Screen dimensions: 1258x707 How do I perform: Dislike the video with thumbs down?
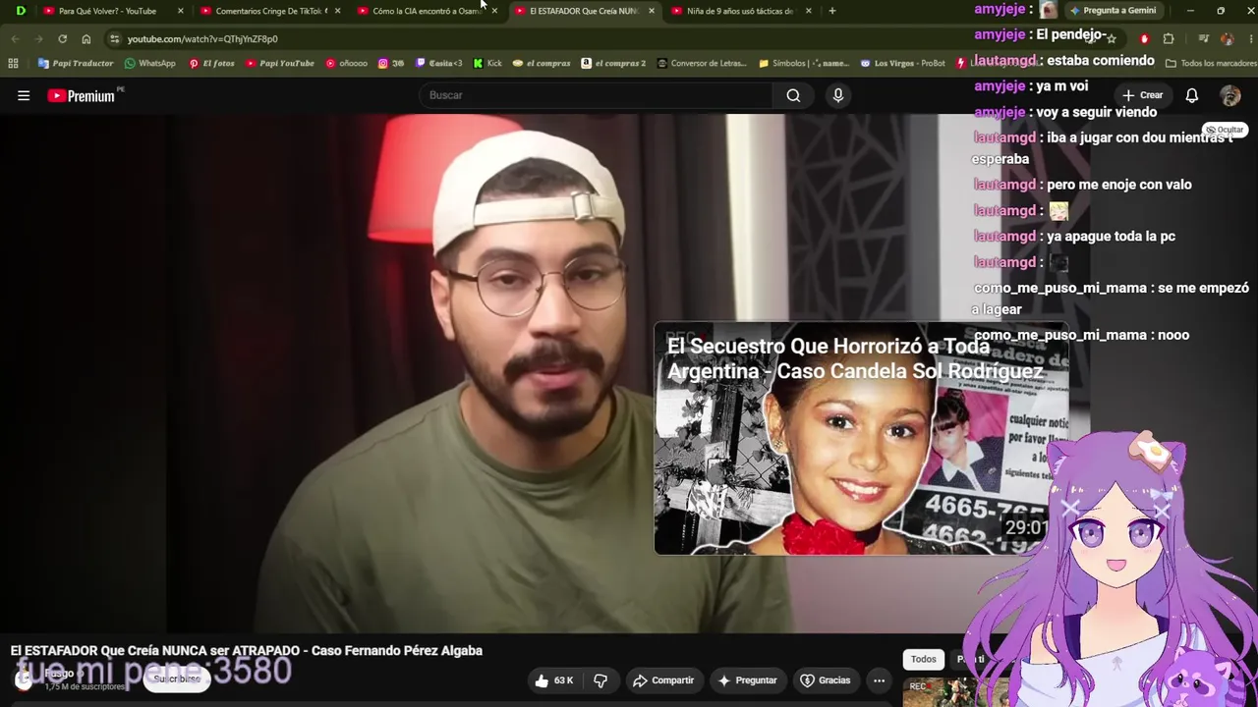click(600, 680)
